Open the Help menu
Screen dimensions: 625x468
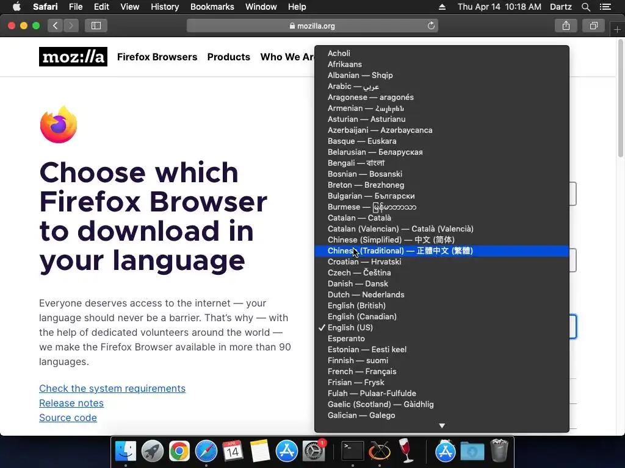pos(297,7)
